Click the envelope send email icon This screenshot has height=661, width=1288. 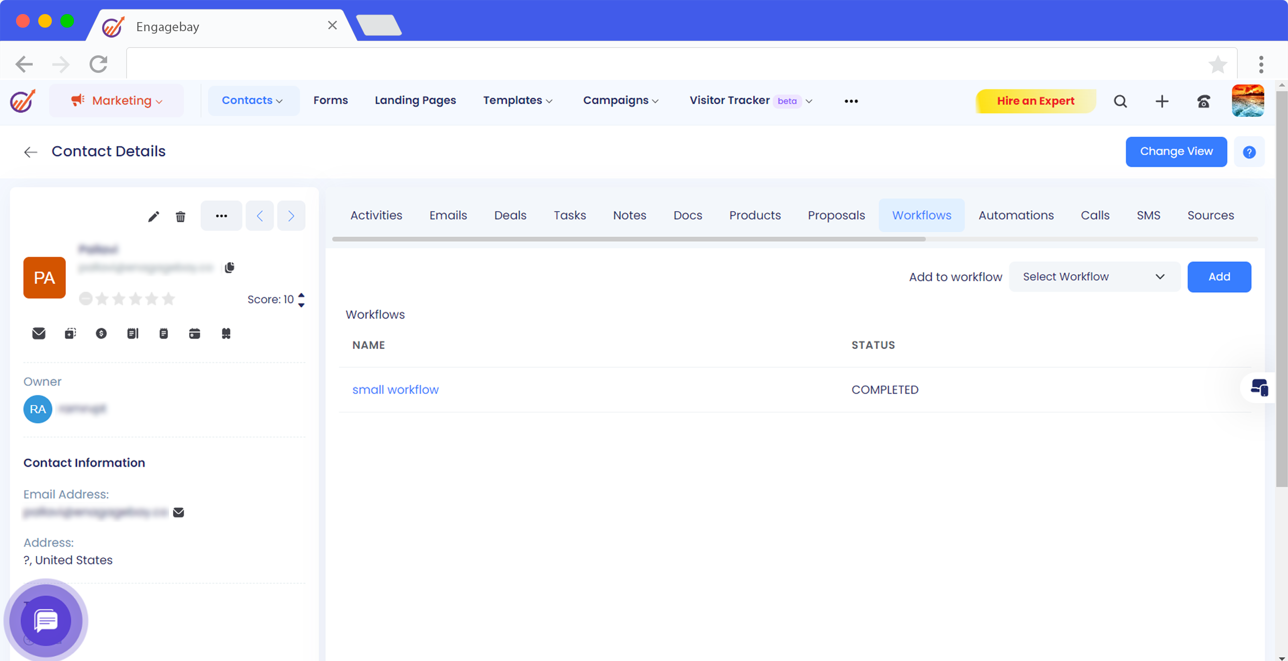(39, 333)
